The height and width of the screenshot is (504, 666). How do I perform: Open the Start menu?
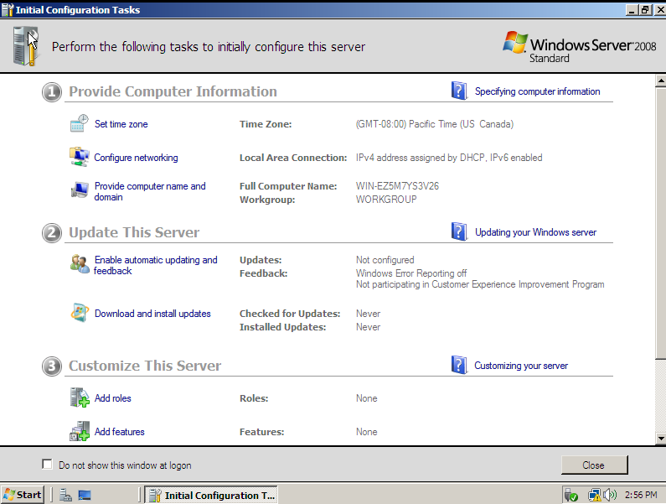click(23, 495)
